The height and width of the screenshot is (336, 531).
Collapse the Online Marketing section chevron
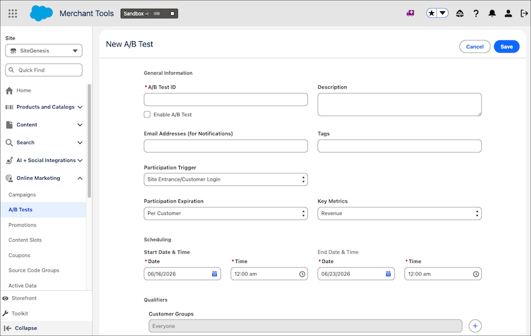80,178
